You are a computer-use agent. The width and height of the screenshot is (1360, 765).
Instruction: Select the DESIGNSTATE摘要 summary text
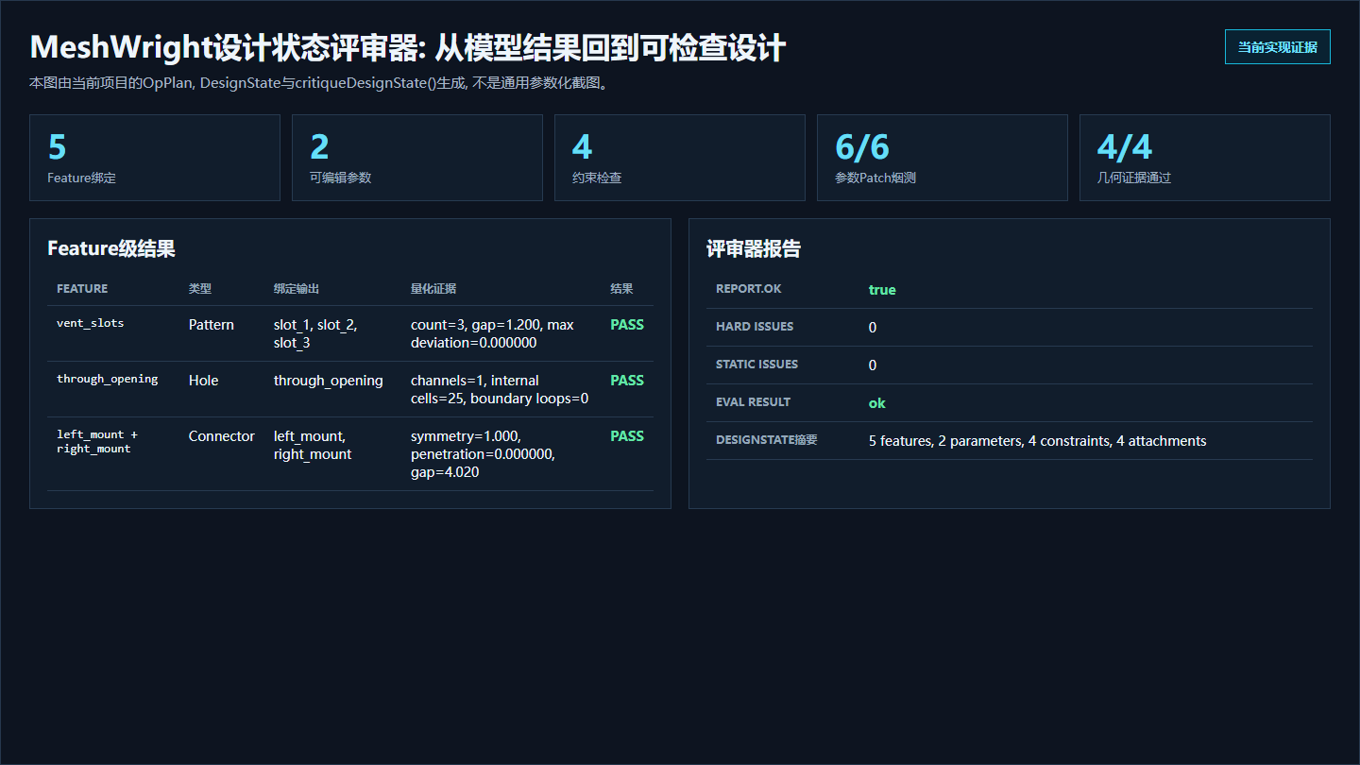pyautogui.click(x=1038, y=440)
